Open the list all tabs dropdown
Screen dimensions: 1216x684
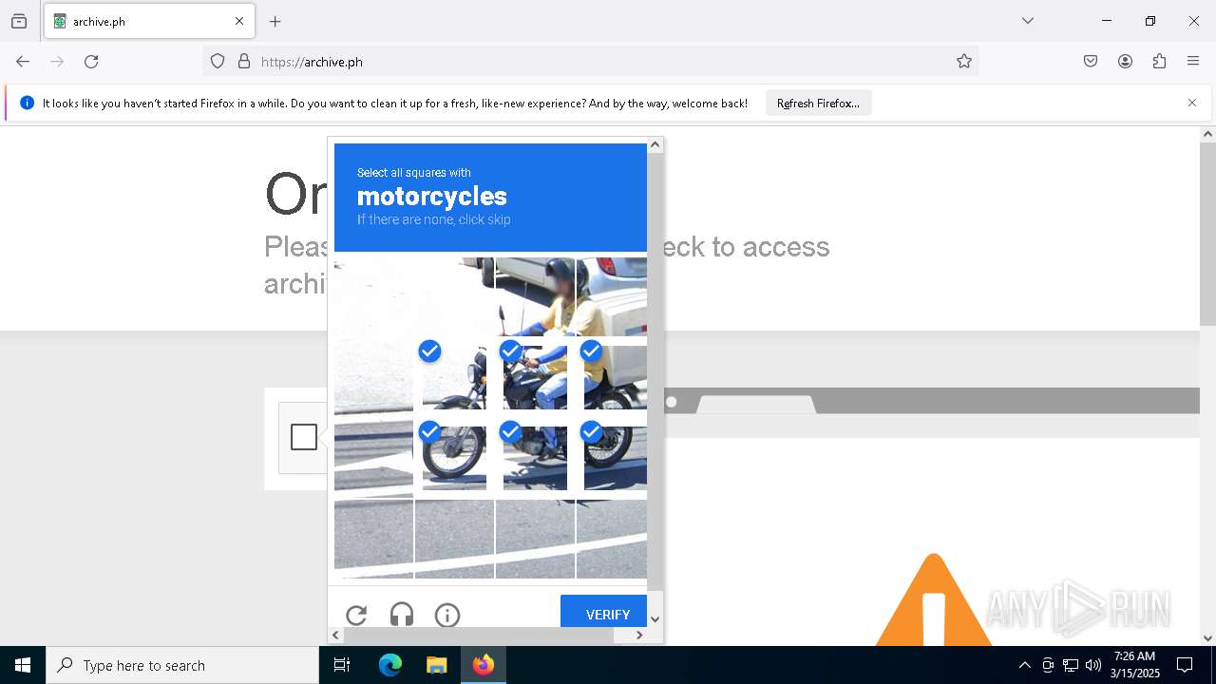(1028, 21)
